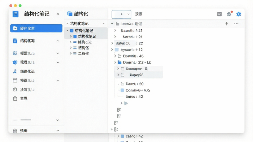The image size is (253, 142).
Task: Click the folder outline icon beside 'Ebsvmo : 43'
Action: [120, 56]
